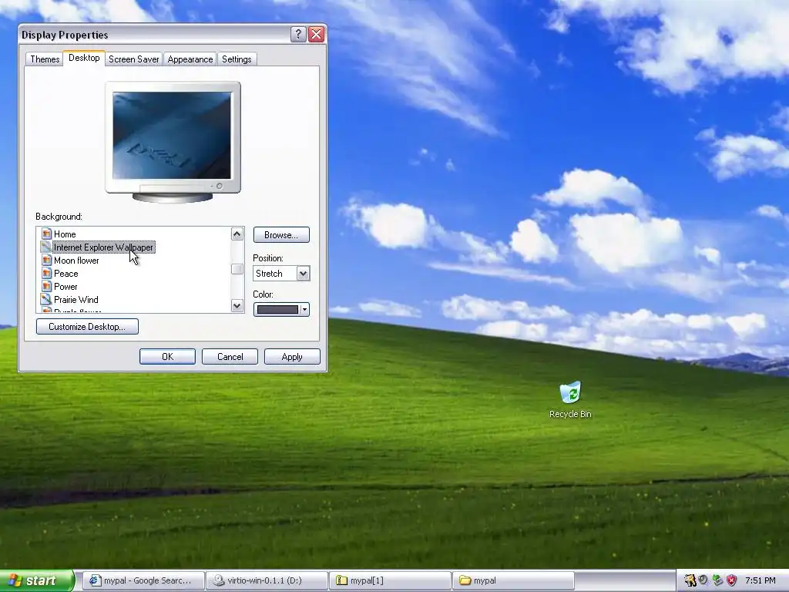The width and height of the screenshot is (789, 592).
Task: Click the Apply button
Action: 292,357
